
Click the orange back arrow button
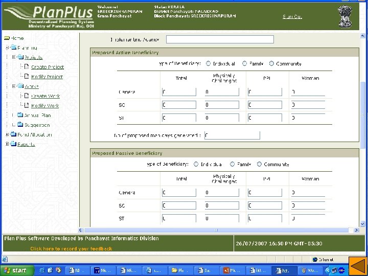pyautogui.click(x=358, y=266)
